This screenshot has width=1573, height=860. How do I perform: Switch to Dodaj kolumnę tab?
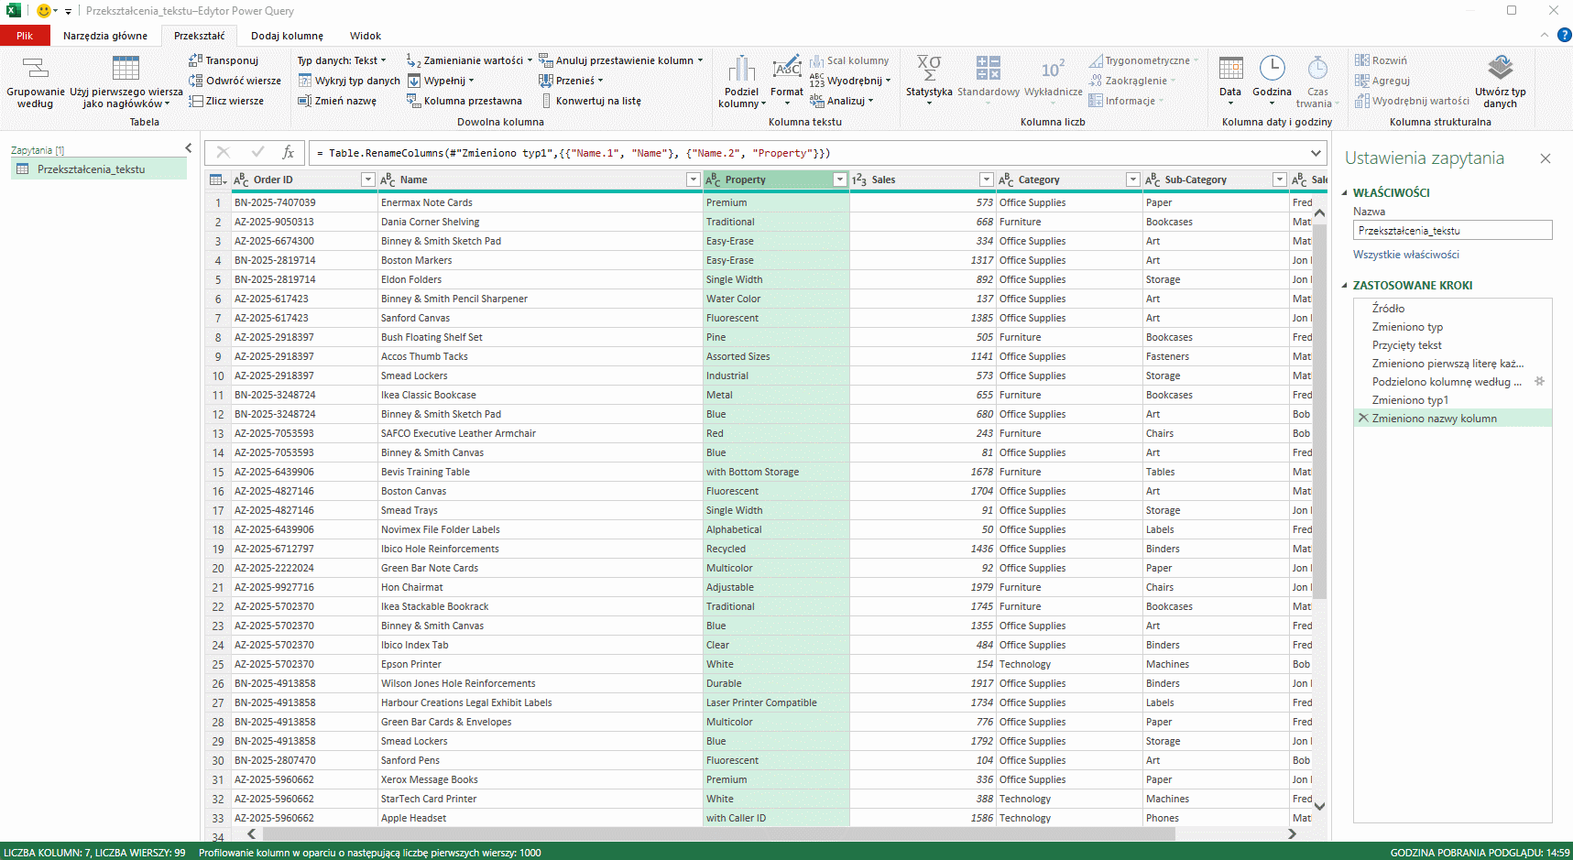287,36
